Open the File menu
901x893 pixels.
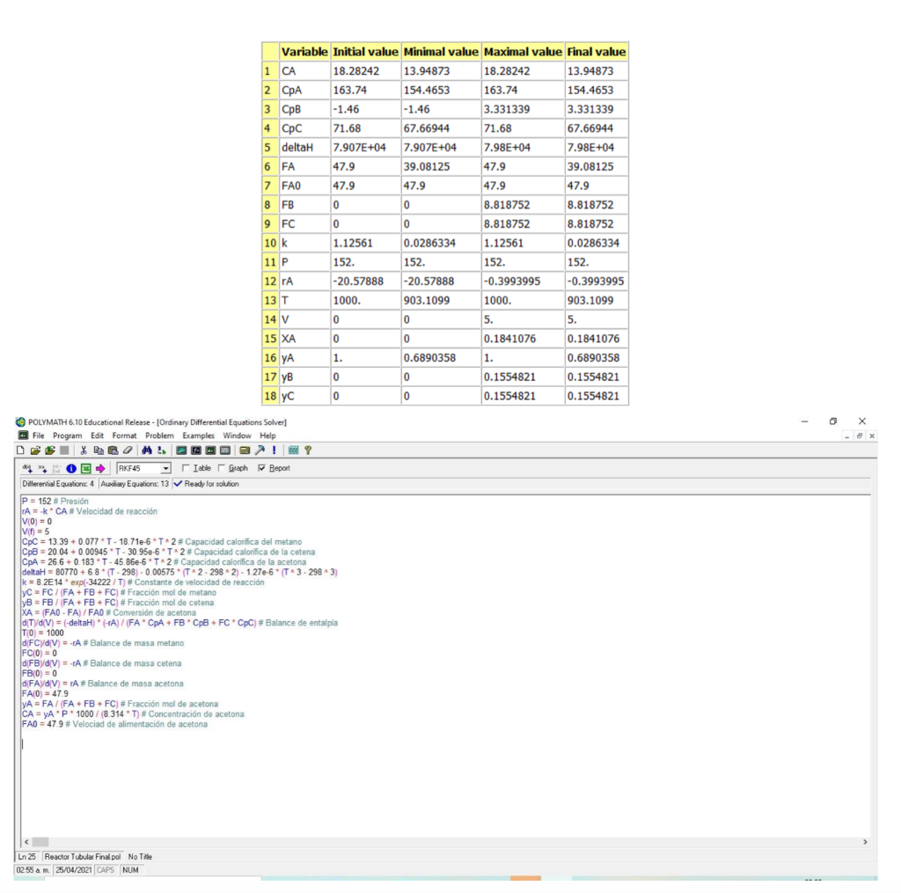39,436
